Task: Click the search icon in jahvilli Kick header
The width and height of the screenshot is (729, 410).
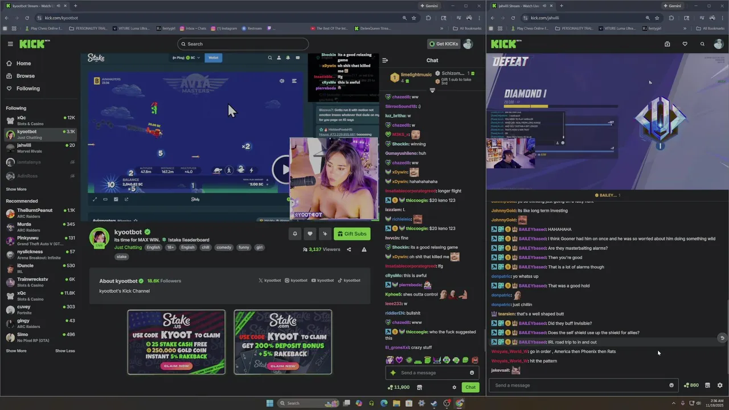Action: click(702, 44)
